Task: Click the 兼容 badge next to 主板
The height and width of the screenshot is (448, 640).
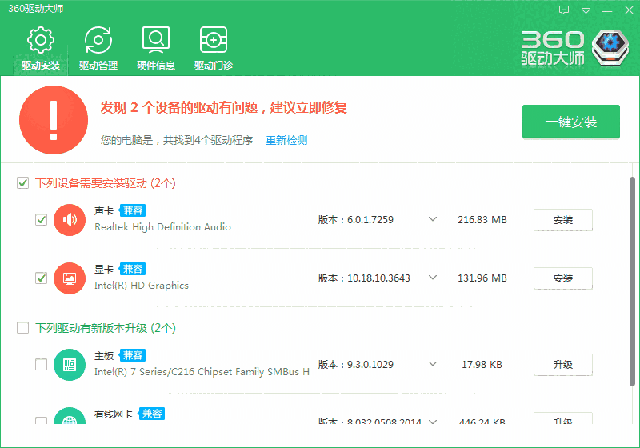Action: (x=133, y=355)
